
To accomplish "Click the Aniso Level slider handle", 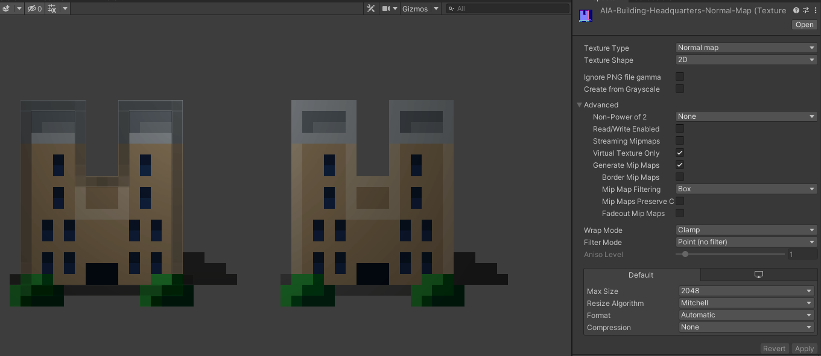I will (x=685, y=254).
